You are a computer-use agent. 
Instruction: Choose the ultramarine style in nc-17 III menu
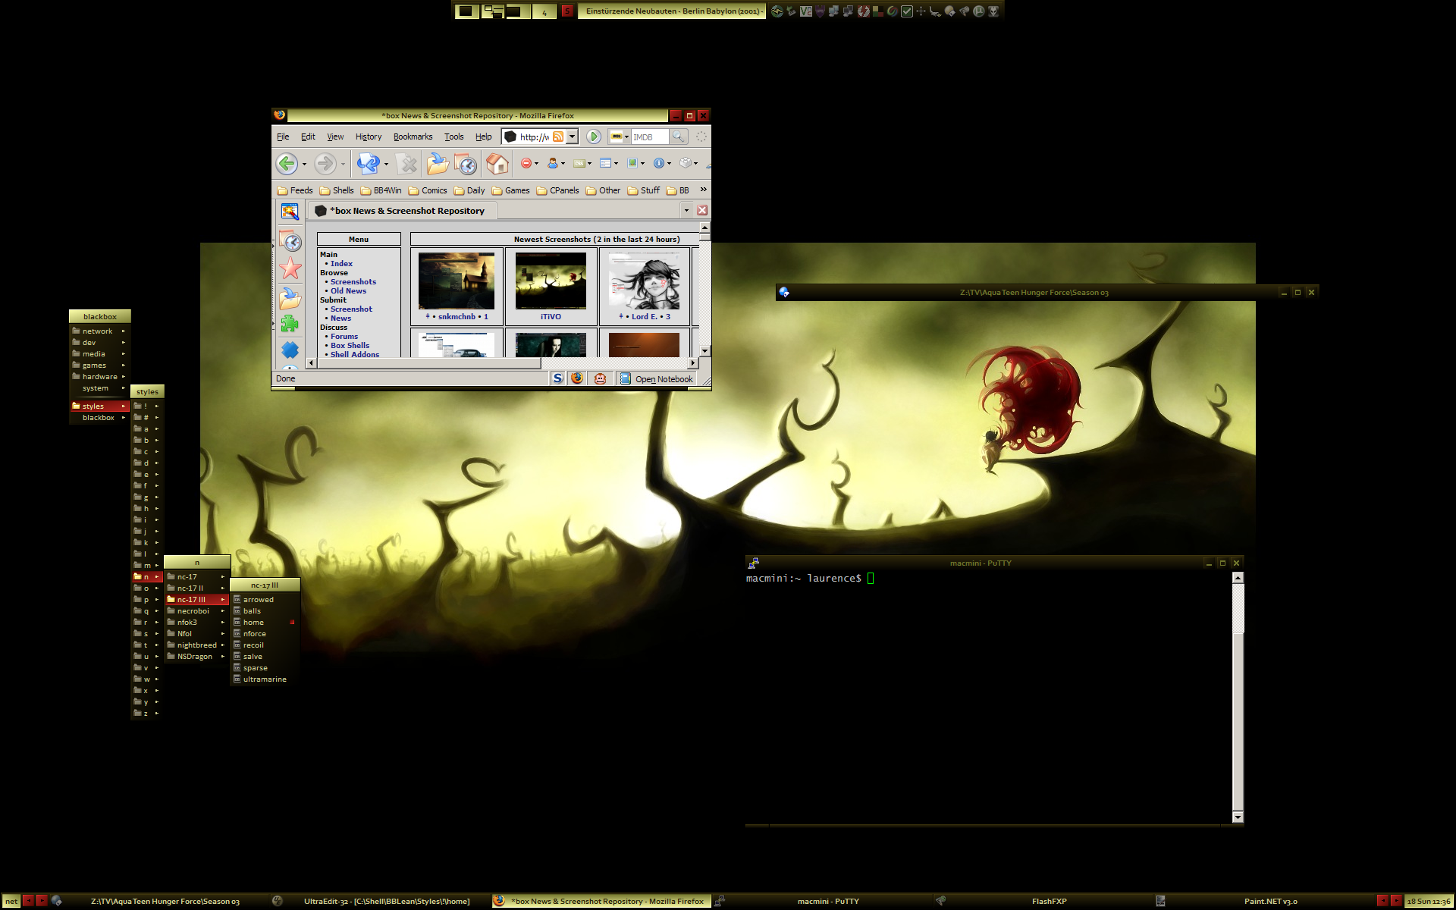265,679
